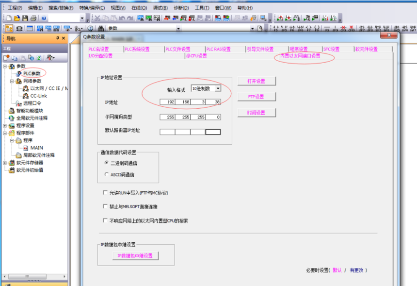
Task: Expand the 软元件存储器 tree node
Action: point(5,163)
